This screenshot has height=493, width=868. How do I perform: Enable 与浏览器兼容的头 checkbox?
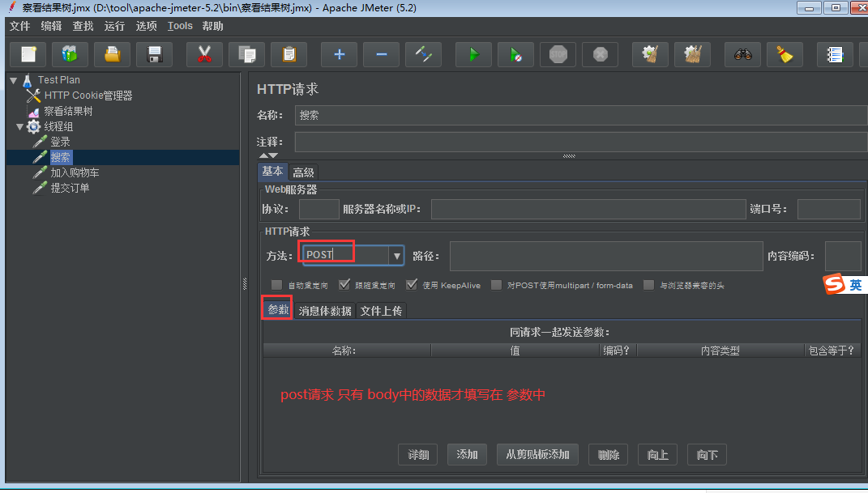(x=649, y=285)
